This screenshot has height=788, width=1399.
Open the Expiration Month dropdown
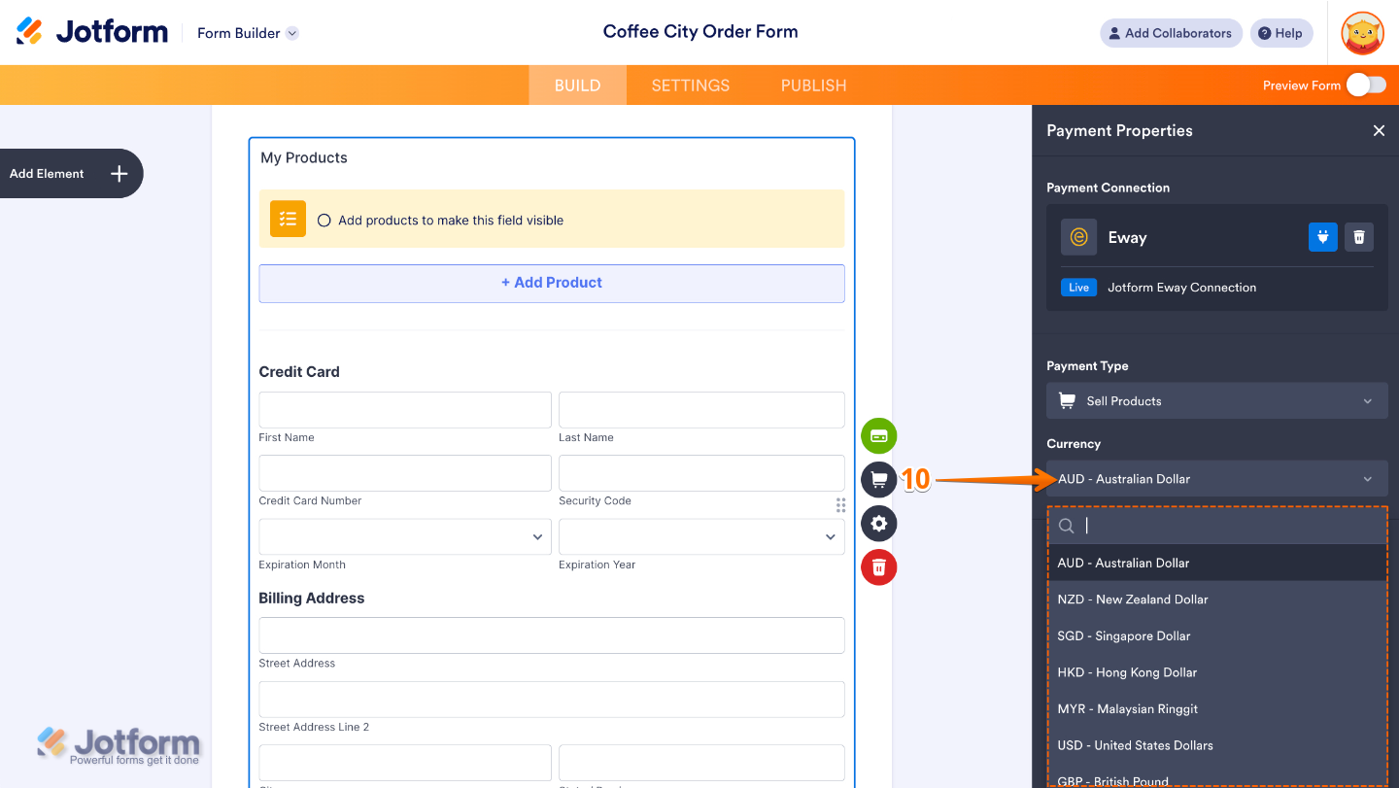(405, 537)
